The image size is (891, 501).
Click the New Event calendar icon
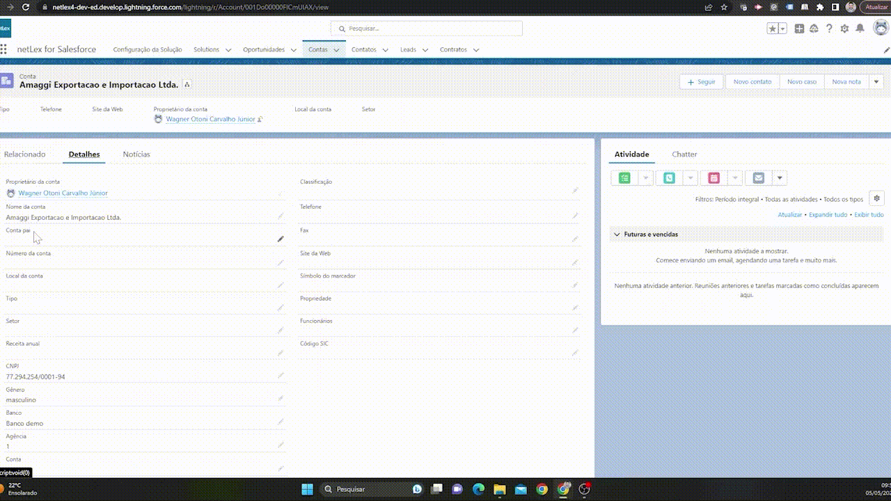point(713,178)
